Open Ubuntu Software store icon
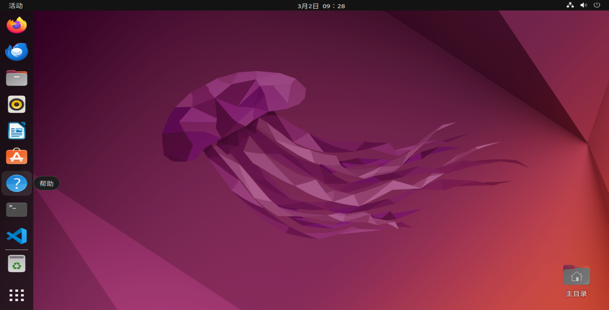Screen dimensions: 609x310 coord(17,156)
